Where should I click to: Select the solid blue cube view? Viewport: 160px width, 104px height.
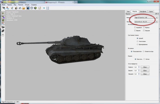click(28, 8)
